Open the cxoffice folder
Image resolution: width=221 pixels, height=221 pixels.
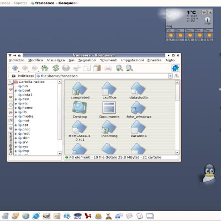(x=109, y=91)
